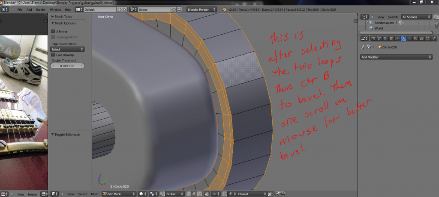Enable the Live Unwrap checkbox
Screen dimensions: 439x197
(53, 55)
